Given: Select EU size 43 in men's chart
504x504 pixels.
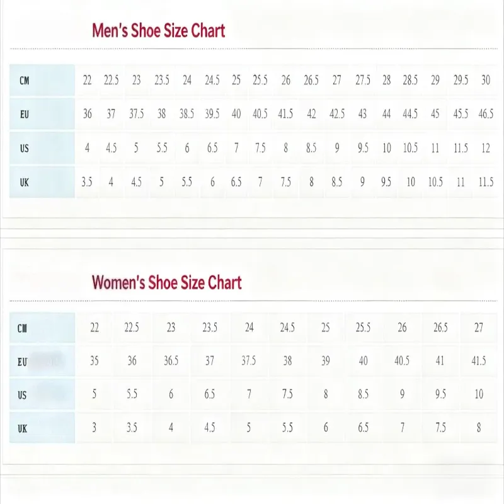Looking at the screenshot, I should pyautogui.click(x=362, y=114).
